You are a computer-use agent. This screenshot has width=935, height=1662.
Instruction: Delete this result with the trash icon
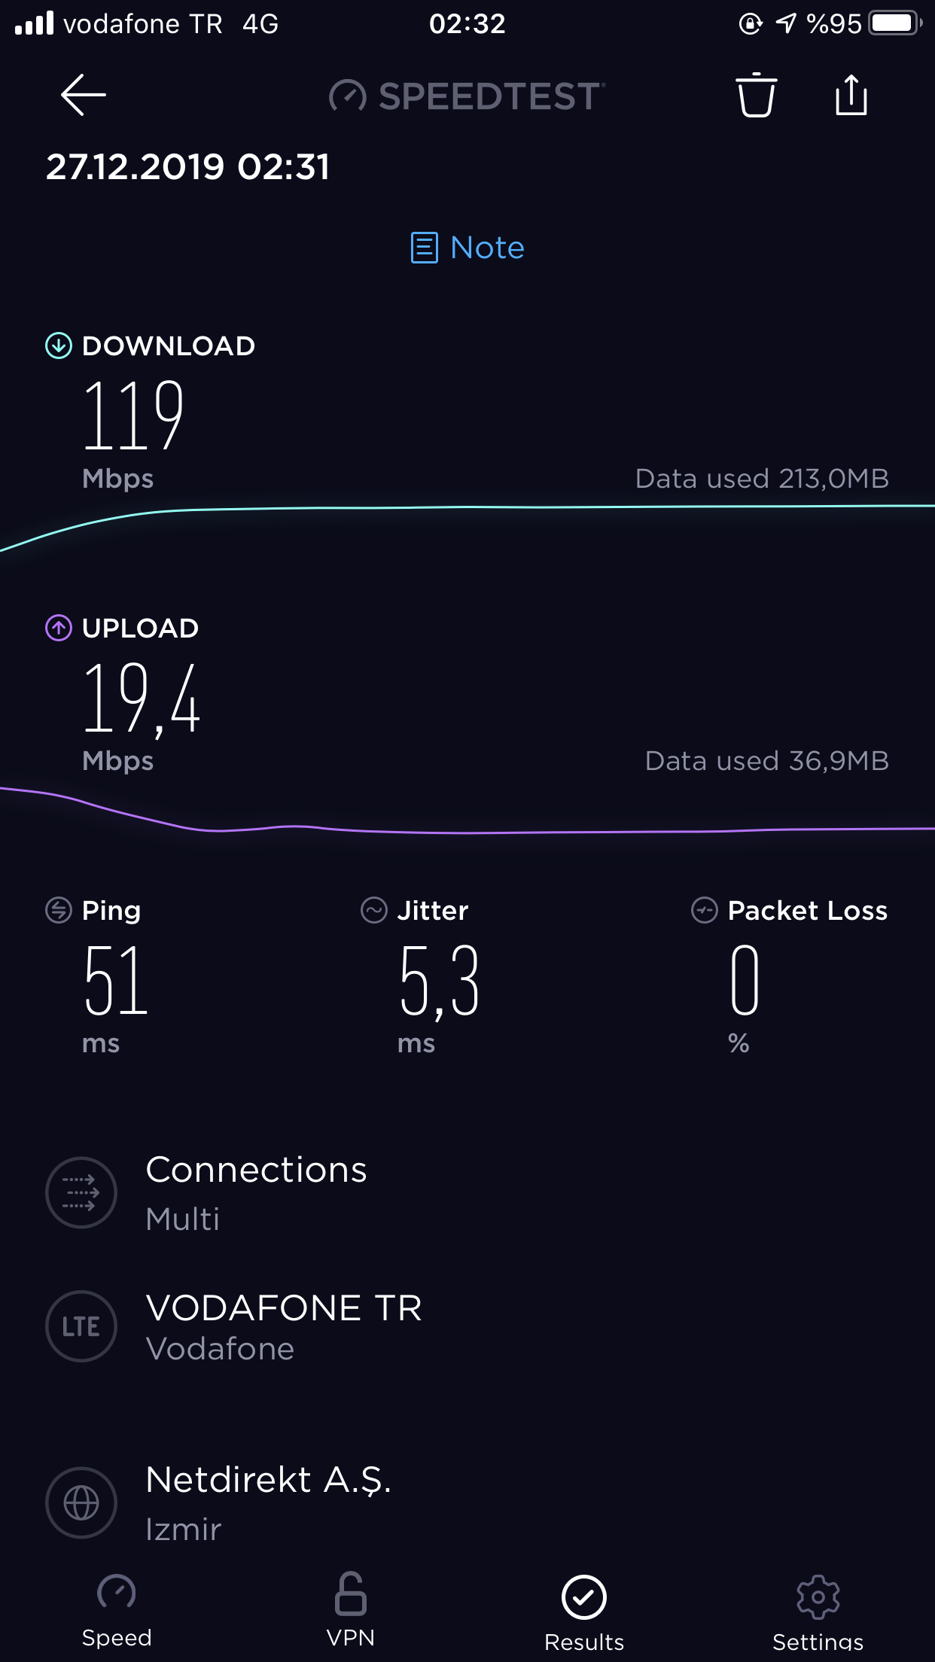[756, 95]
